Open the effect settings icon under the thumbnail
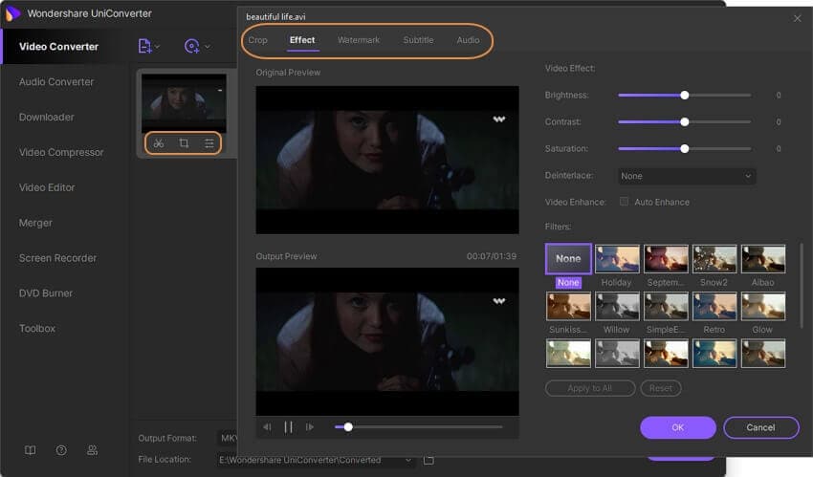 (x=209, y=143)
